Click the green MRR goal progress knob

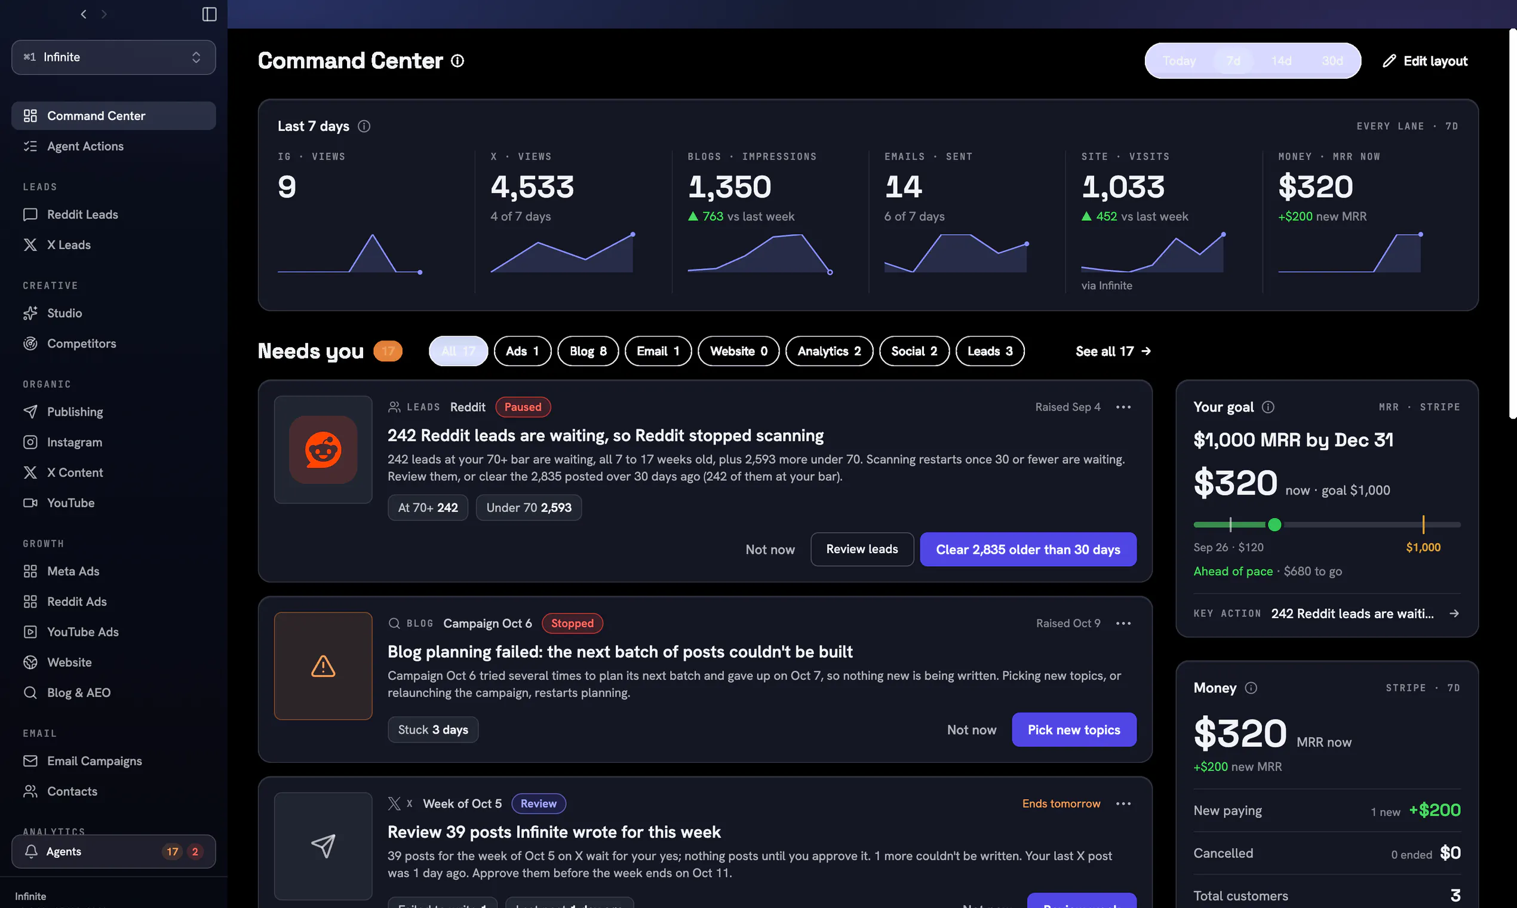pyautogui.click(x=1274, y=524)
